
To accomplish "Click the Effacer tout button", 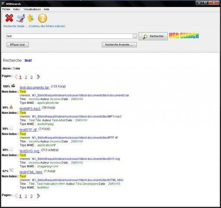I will pyautogui.click(x=18, y=45).
